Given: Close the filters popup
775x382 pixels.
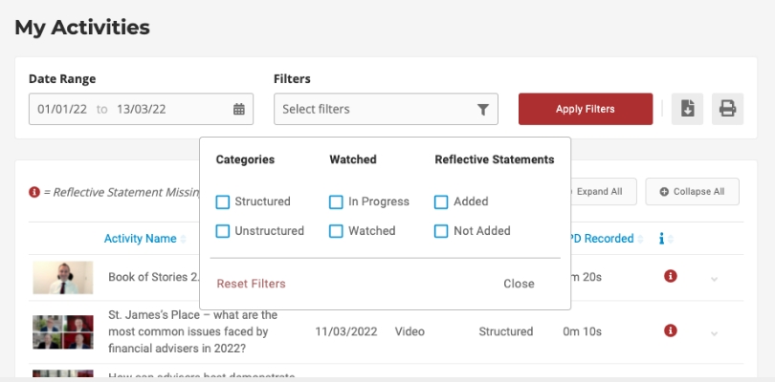Looking at the screenshot, I should coord(519,284).
